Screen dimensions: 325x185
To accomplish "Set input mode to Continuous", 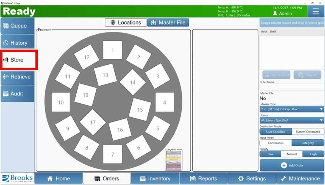I will point(276,143).
